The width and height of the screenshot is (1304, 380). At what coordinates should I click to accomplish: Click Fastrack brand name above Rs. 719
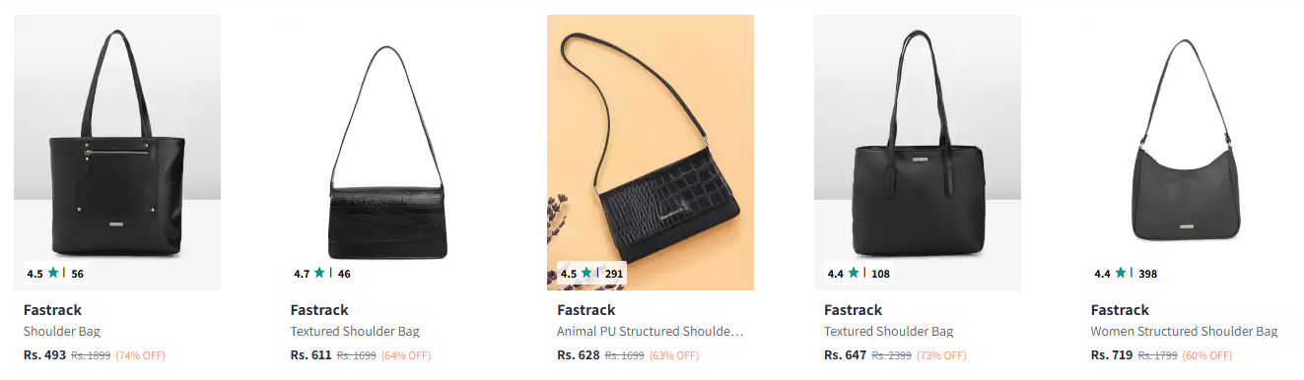1120,310
